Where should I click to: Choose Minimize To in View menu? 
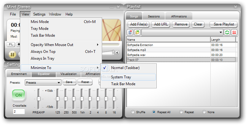(x=61, y=68)
